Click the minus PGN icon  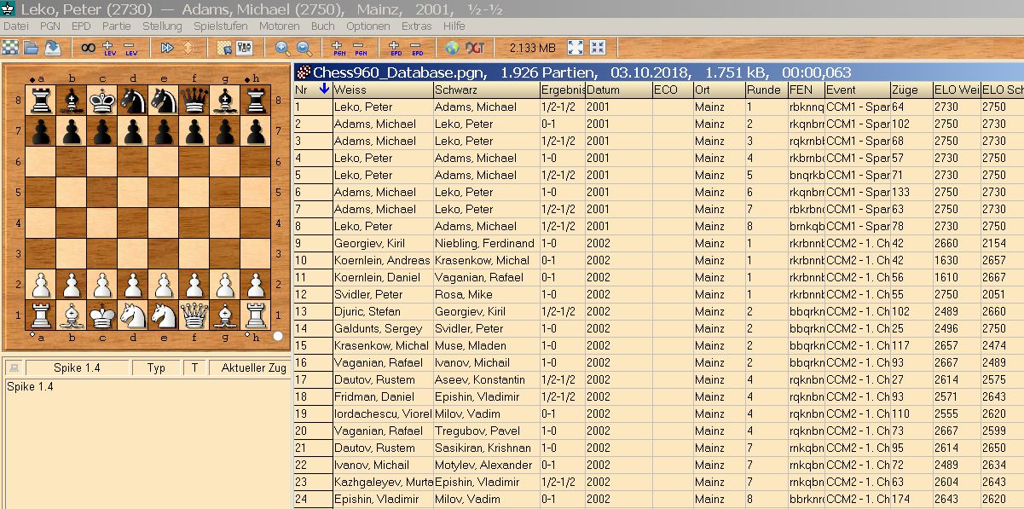pos(360,48)
